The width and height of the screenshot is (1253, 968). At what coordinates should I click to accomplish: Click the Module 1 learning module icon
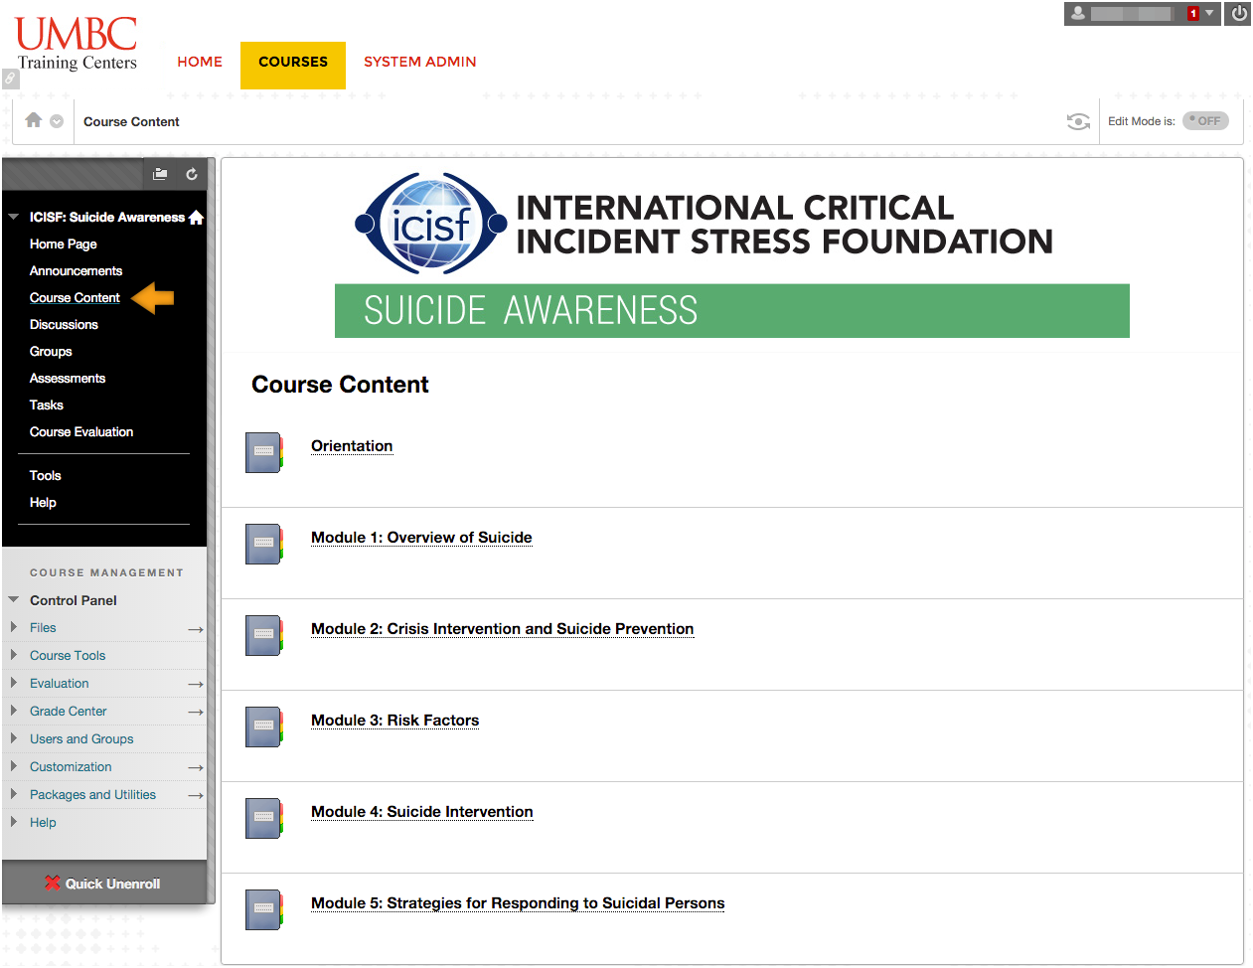[x=264, y=544]
